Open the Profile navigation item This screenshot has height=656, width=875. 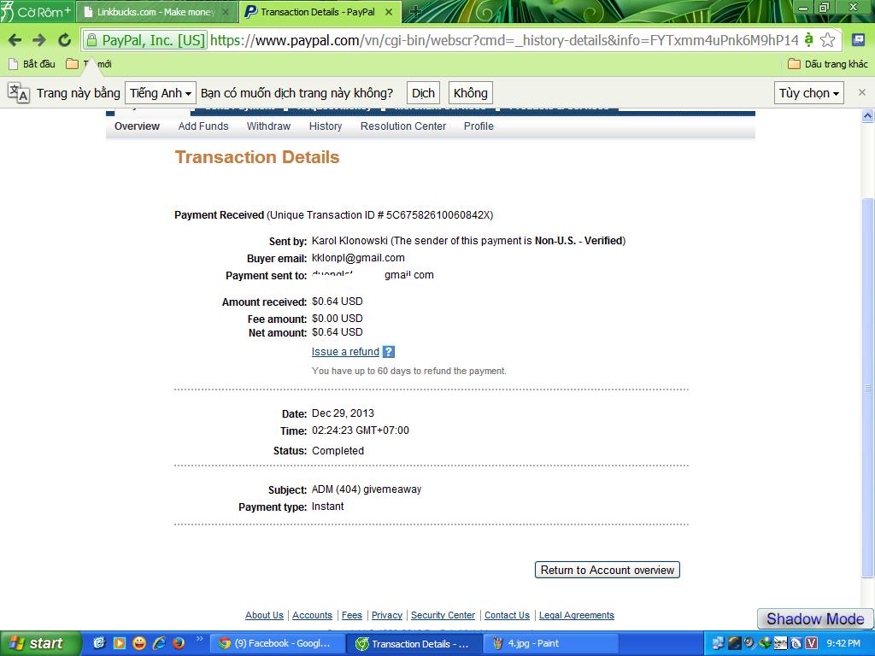pos(479,126)
